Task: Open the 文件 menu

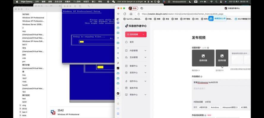Action: point(37,1)
